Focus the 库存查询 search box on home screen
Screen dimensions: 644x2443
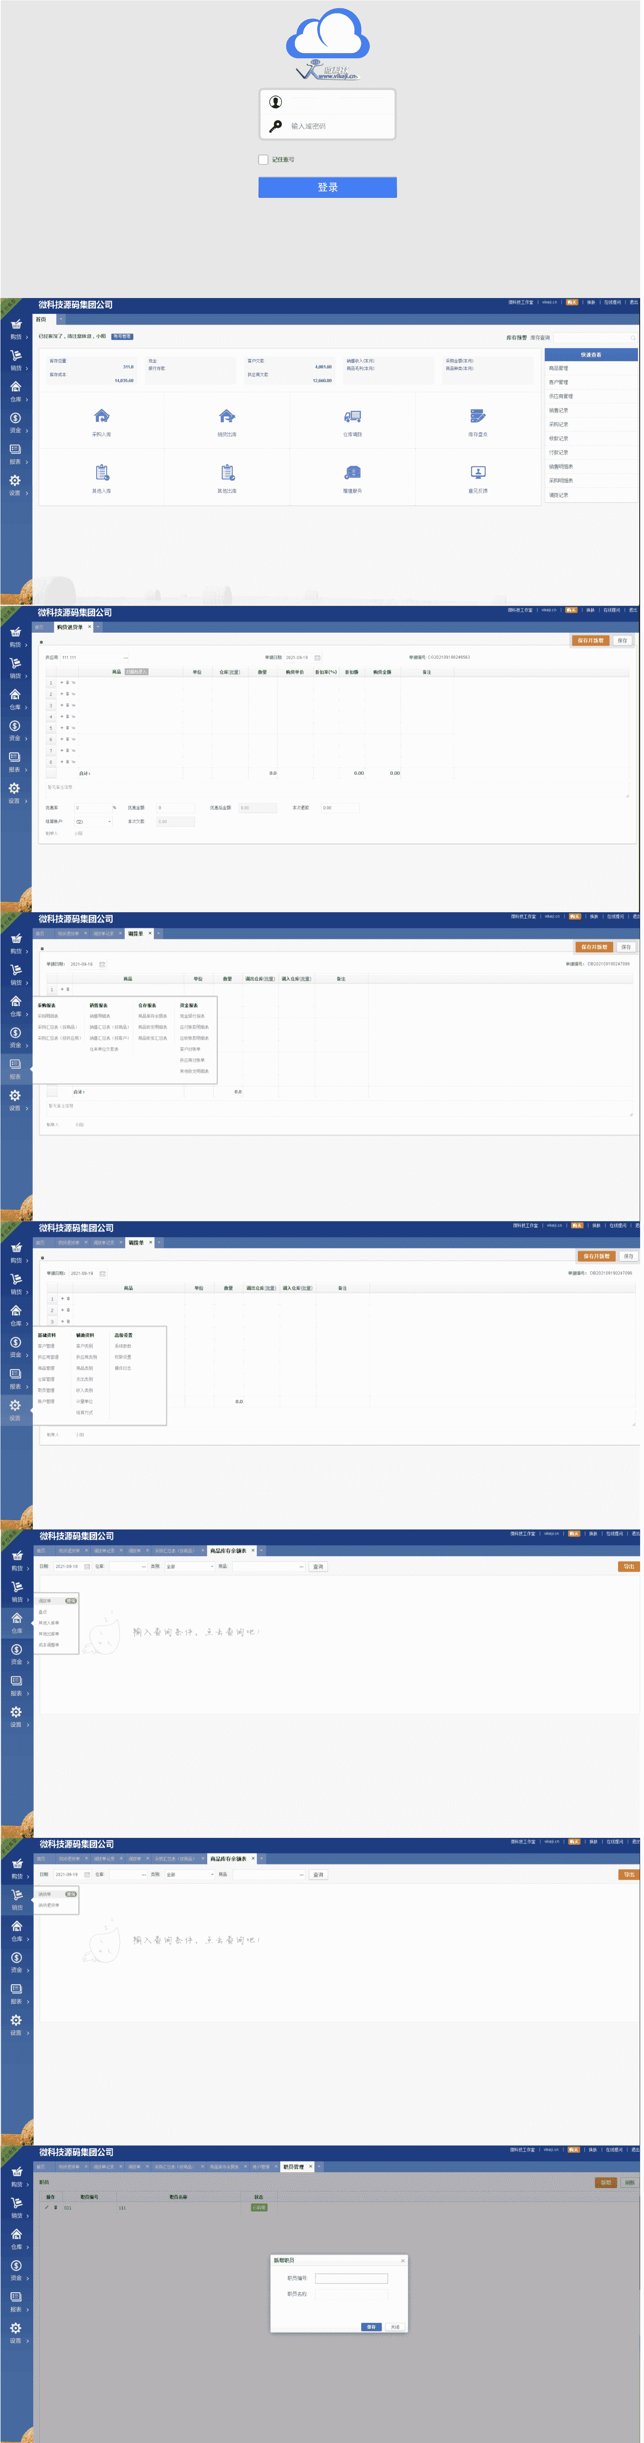[594, 338]
